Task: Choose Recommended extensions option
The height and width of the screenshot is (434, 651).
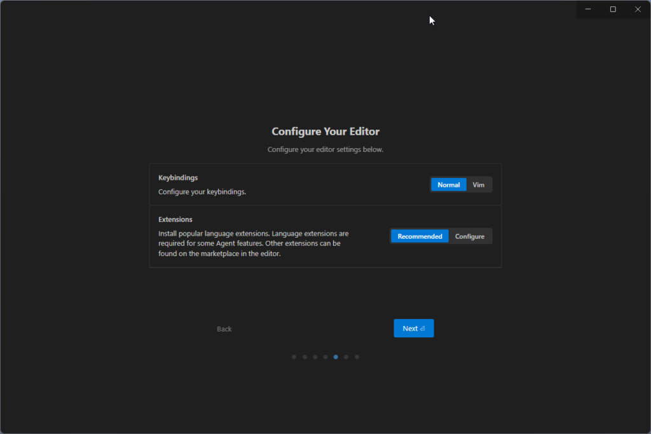Action: (x=420, y=236)
